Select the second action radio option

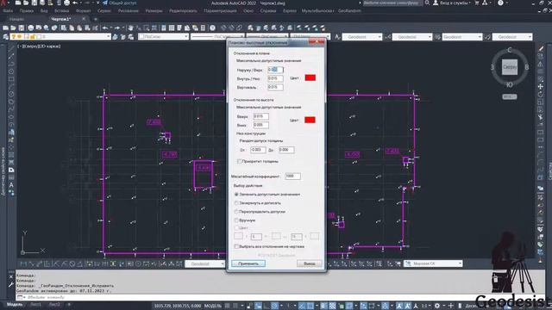point(236,203)
